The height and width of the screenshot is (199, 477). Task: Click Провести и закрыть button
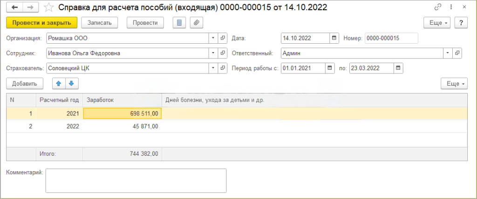coord(41,23)
